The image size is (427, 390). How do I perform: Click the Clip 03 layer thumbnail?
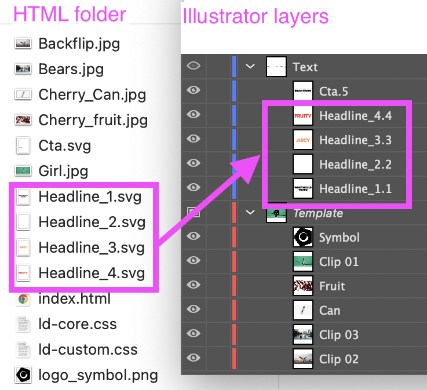click(303, 334)
